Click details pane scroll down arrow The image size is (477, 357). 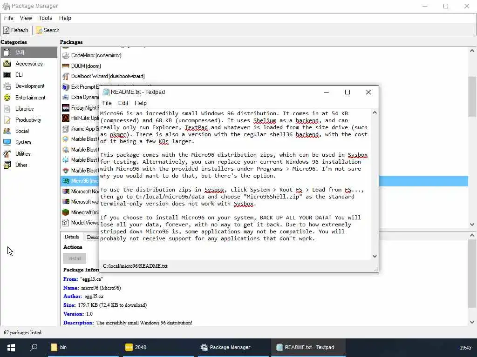coord(472,322)
